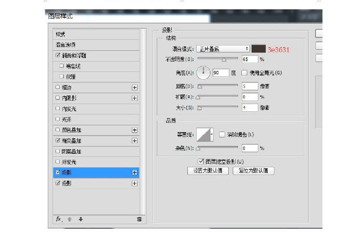This screenshot has width=358, height=232.
Task: Click the 扩展 slider handle
Action: point(198,97)
